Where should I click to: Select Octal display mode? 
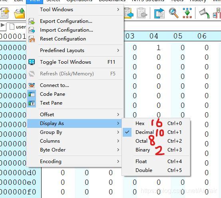point(156,141)
